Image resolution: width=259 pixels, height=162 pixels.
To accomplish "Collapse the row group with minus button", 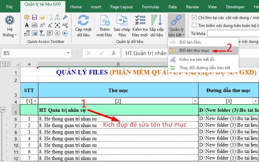I will pyautogui.click(x=3, y=110).
